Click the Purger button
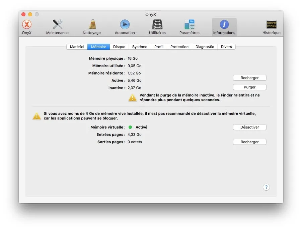Image resolution: width=302 pixels, height=230 pixels. (250, 87)
